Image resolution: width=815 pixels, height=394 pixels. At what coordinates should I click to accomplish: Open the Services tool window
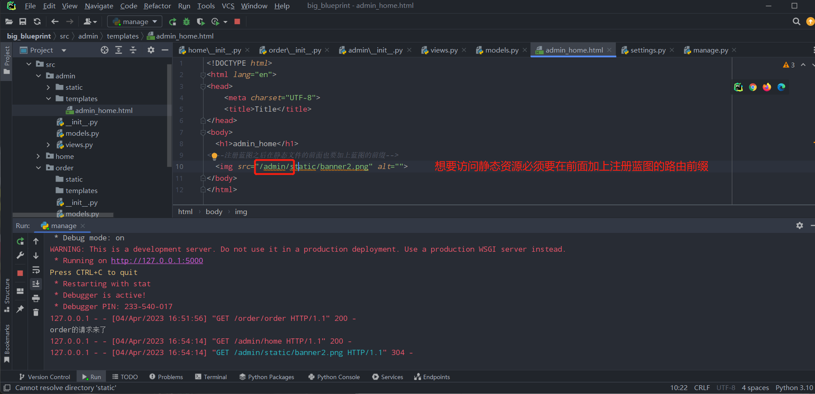pos(387,377)
